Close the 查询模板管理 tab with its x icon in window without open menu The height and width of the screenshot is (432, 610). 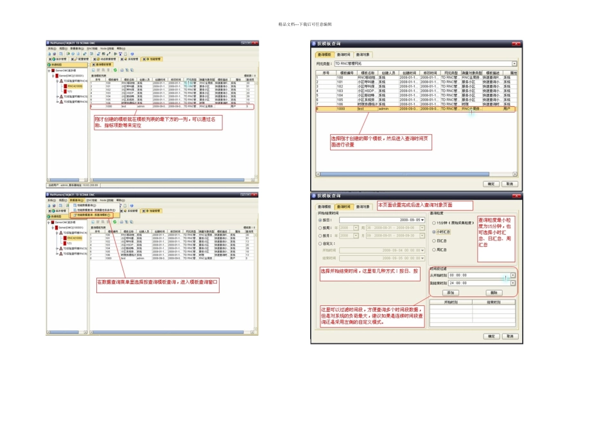tap(94, 65)
